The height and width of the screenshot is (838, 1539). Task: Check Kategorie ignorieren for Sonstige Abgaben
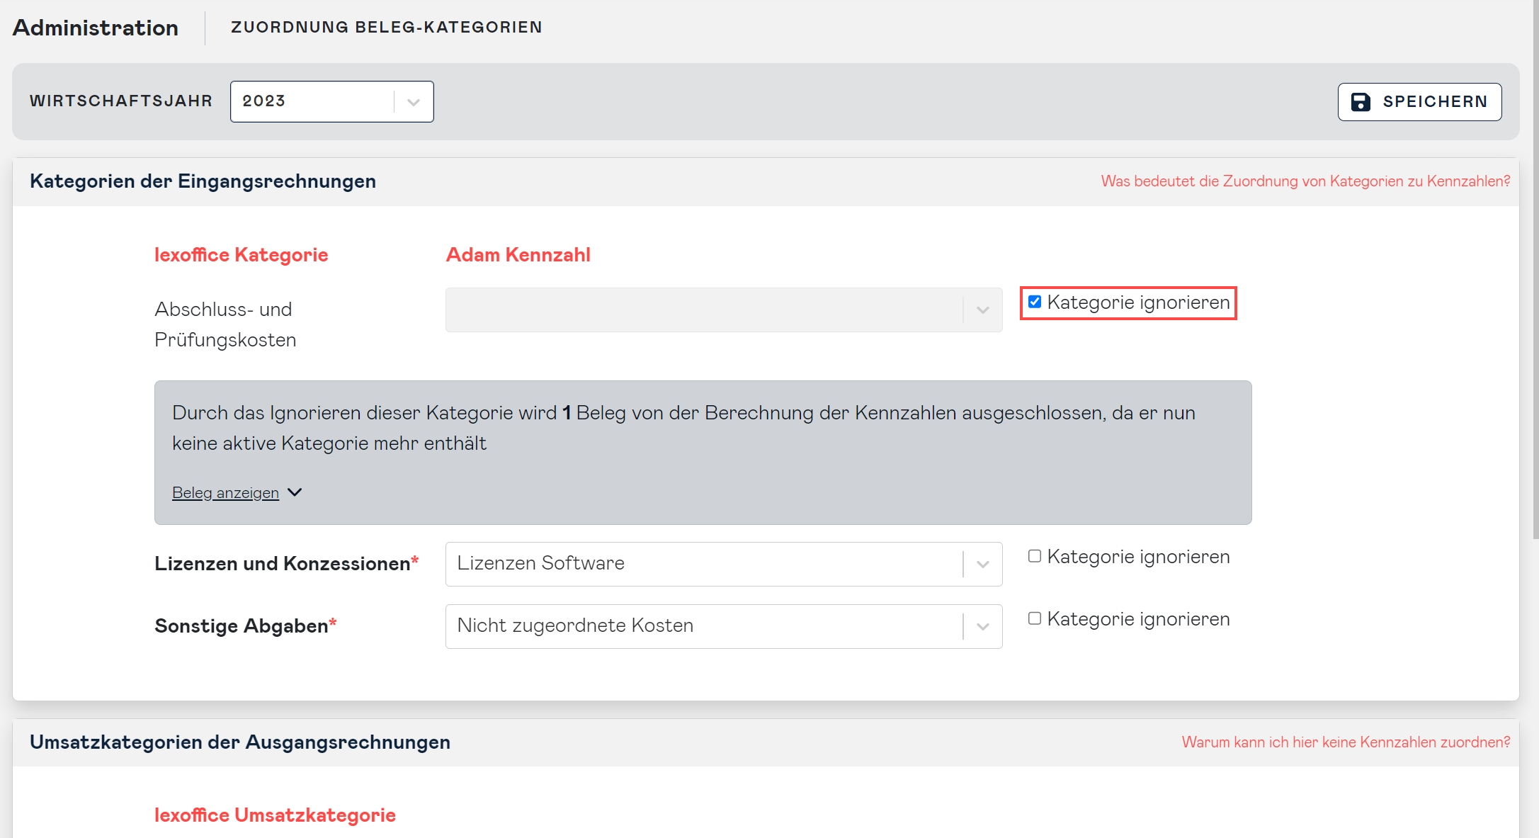click(1035, 618)
